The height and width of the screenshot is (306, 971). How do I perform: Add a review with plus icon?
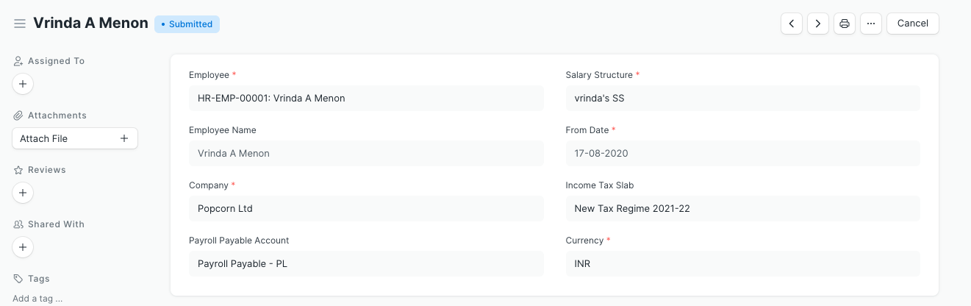[23, 193]
